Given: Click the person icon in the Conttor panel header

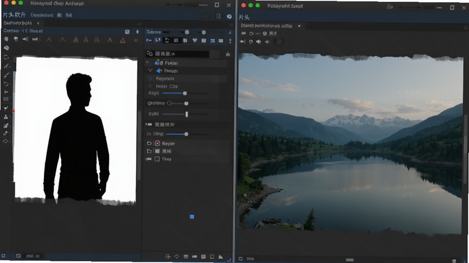Looking at the screenshot, I should tap(137, 32).
